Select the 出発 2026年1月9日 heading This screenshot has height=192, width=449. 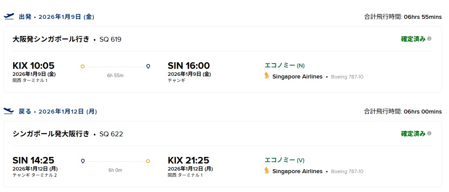pyautogui.click(x=56, y=17)
